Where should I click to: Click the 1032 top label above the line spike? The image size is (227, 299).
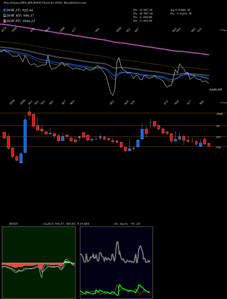coord(118,30)
